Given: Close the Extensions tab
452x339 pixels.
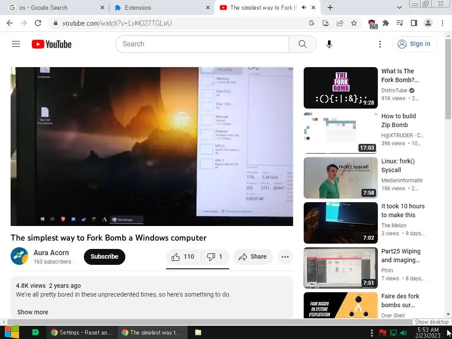Looking at the screenshot, I should pos(208,8).
